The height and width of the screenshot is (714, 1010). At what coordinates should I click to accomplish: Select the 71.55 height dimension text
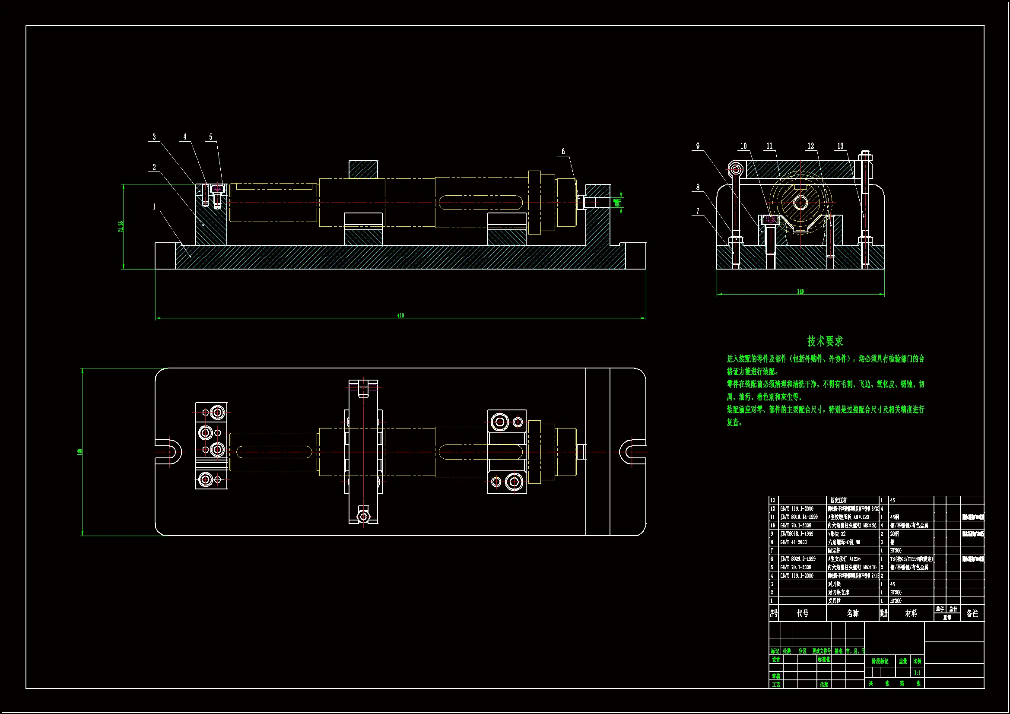click(121, 226)
